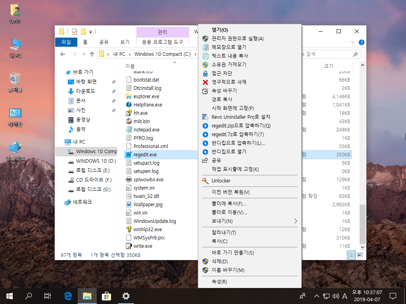Switch to the 홈 ribbon tab
The width and height of the screenshot is (406, 304).
click(x=85, y=42)
